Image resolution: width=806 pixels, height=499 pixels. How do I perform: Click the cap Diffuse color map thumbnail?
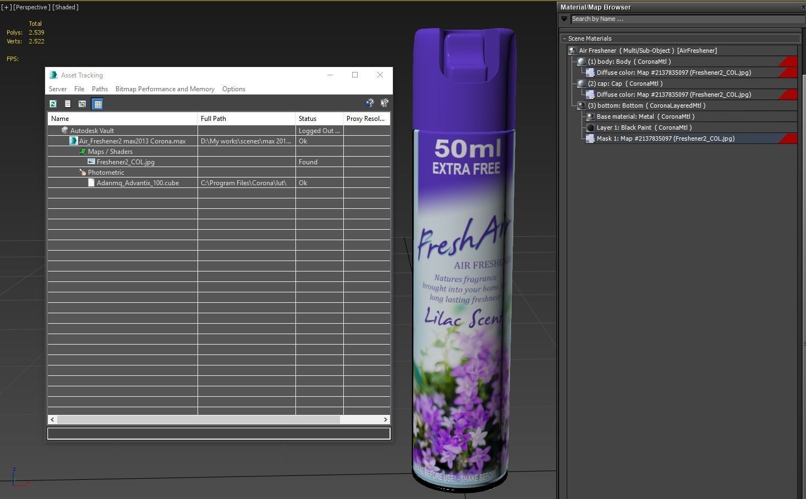(590, 95)
